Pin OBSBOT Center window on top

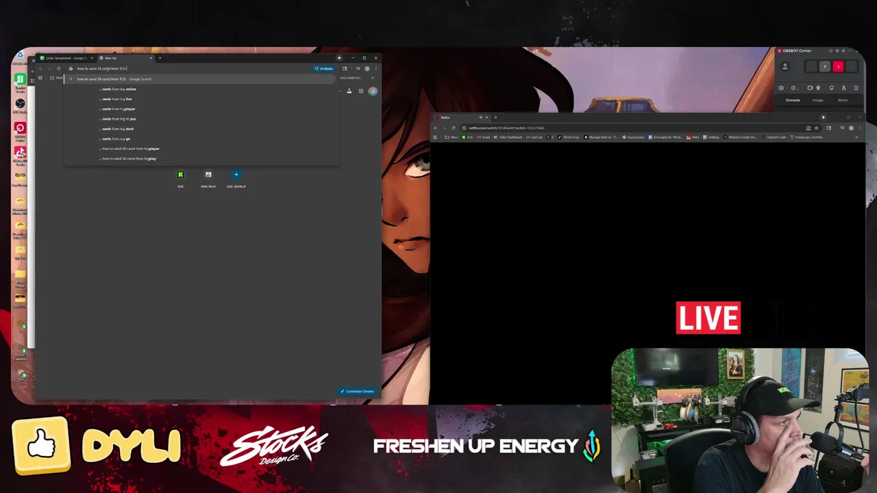843,51
